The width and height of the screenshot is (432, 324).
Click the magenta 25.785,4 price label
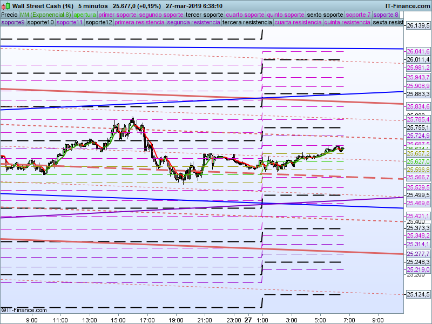click(x=418, y=119)
